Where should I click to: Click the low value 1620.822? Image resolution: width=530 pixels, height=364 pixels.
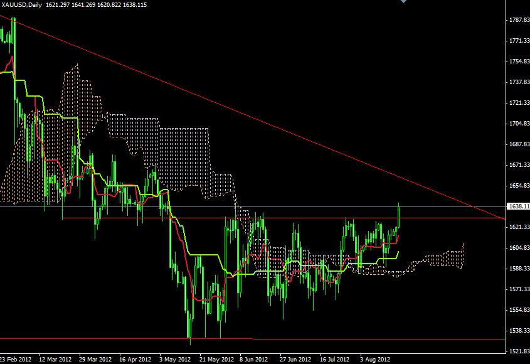109,5
